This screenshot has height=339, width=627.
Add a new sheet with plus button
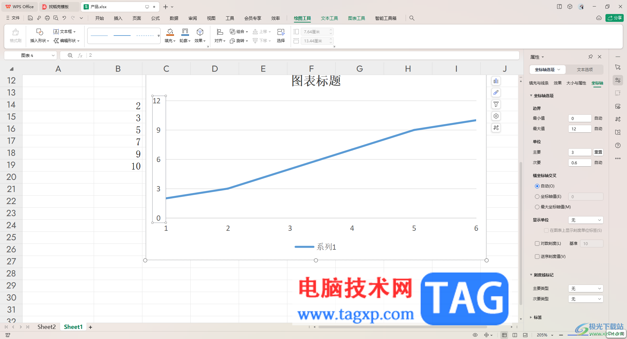click(90, 327)
